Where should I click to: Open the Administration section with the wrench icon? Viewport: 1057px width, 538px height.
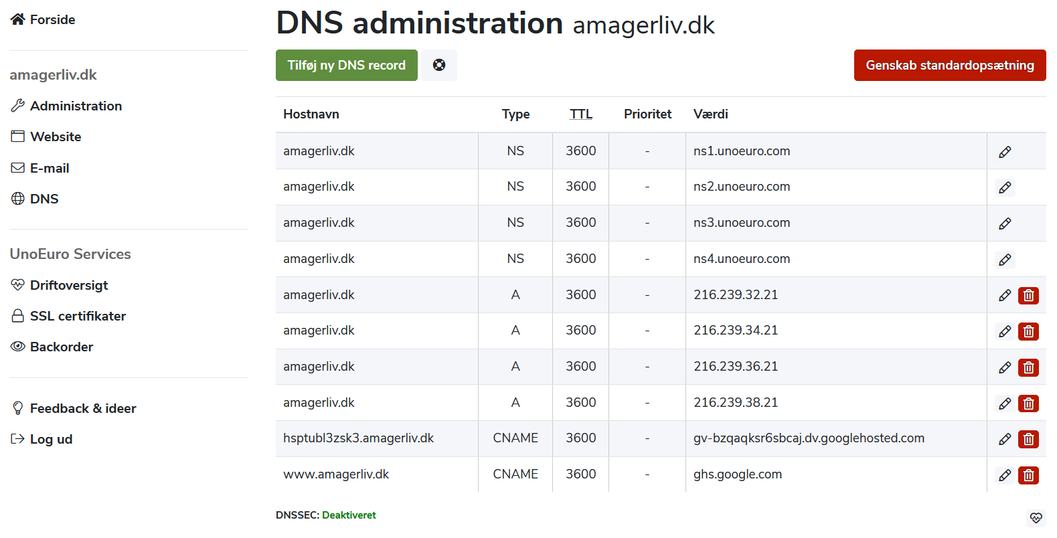17,105
